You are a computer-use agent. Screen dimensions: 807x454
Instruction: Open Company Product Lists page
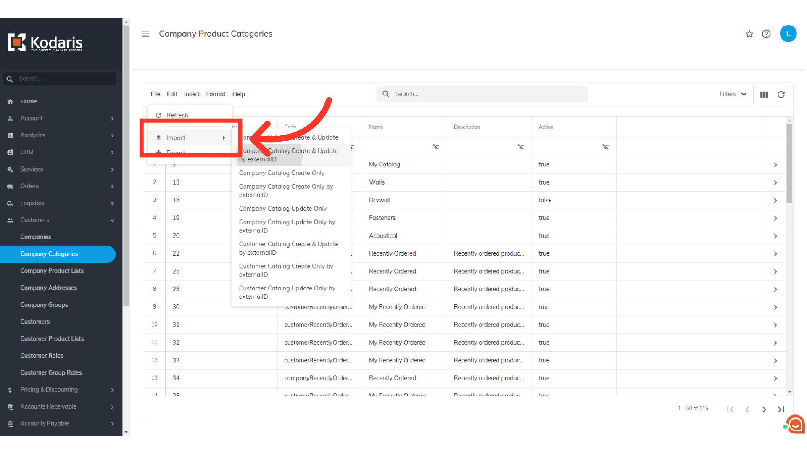[x=52, y=271]
